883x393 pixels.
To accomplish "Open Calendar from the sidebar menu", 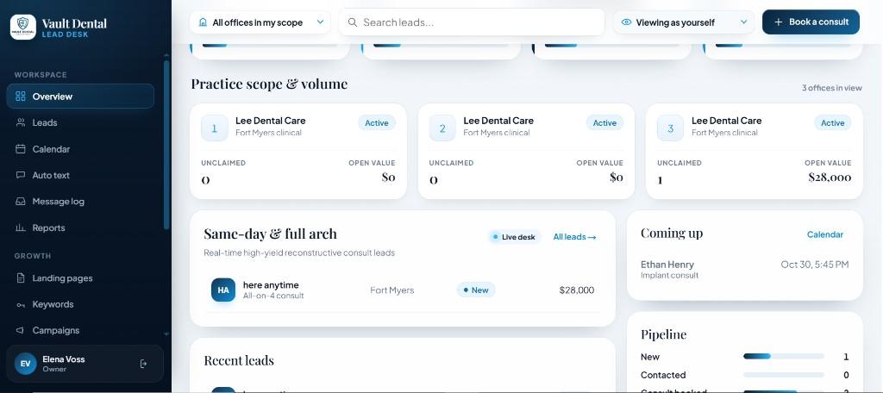I will pos(80,148).
